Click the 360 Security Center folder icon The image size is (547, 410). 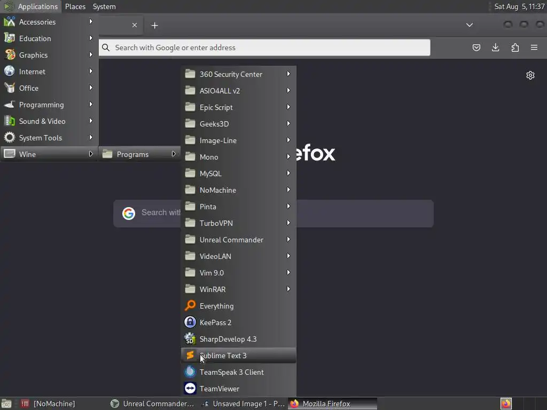click(x=190, y=74)
